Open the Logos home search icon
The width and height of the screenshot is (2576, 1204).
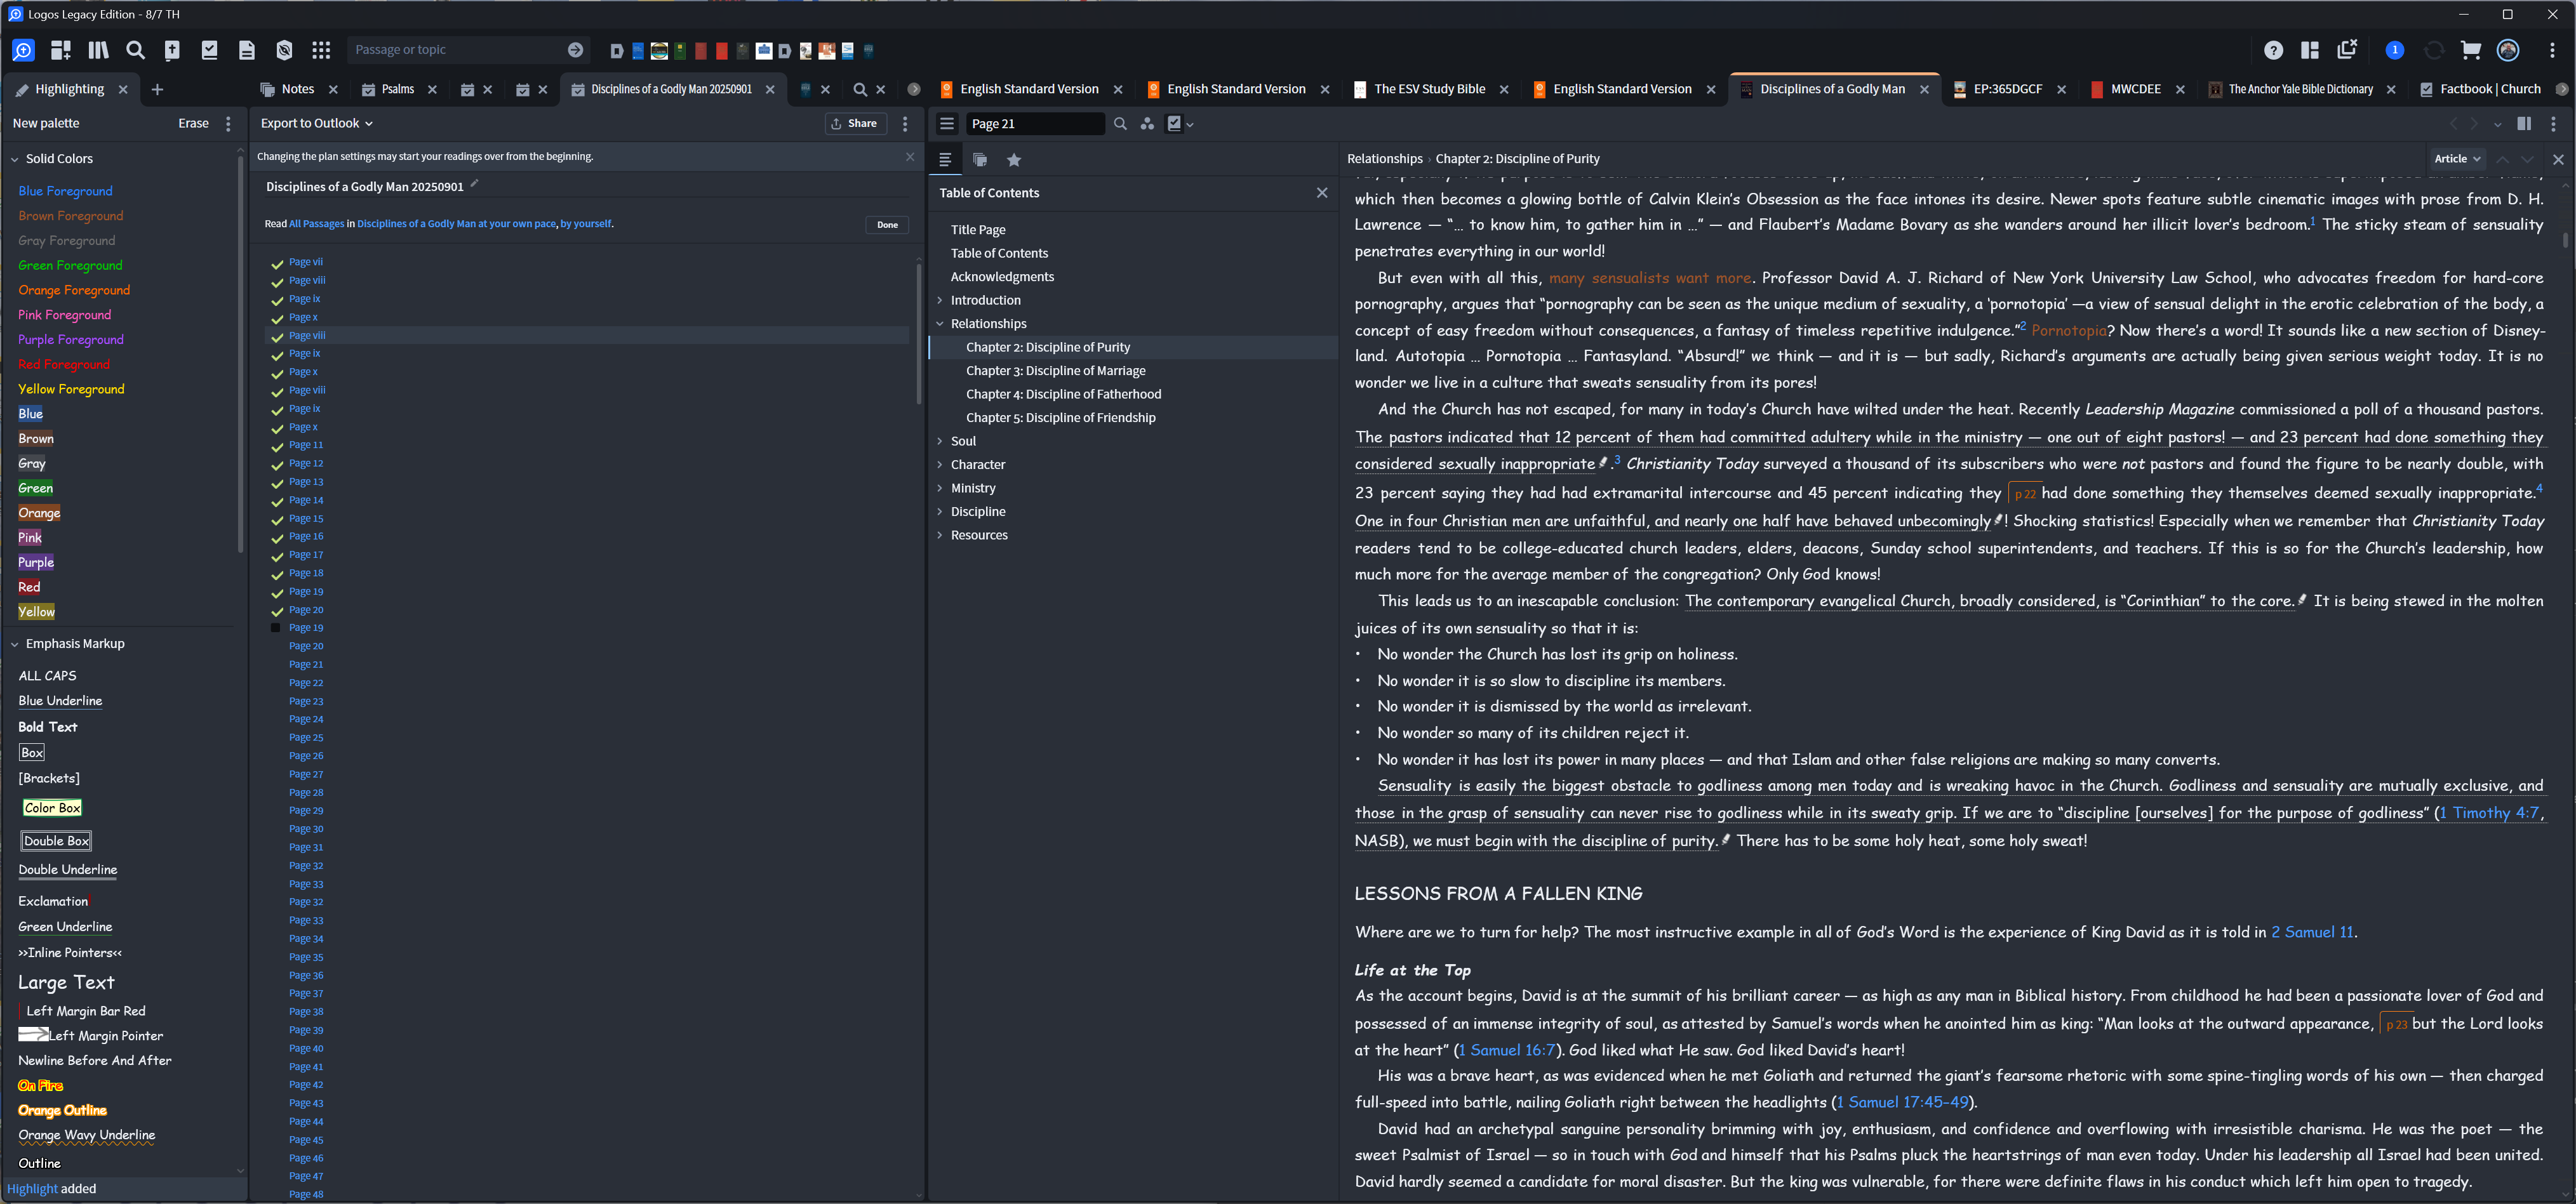[23, 50]
